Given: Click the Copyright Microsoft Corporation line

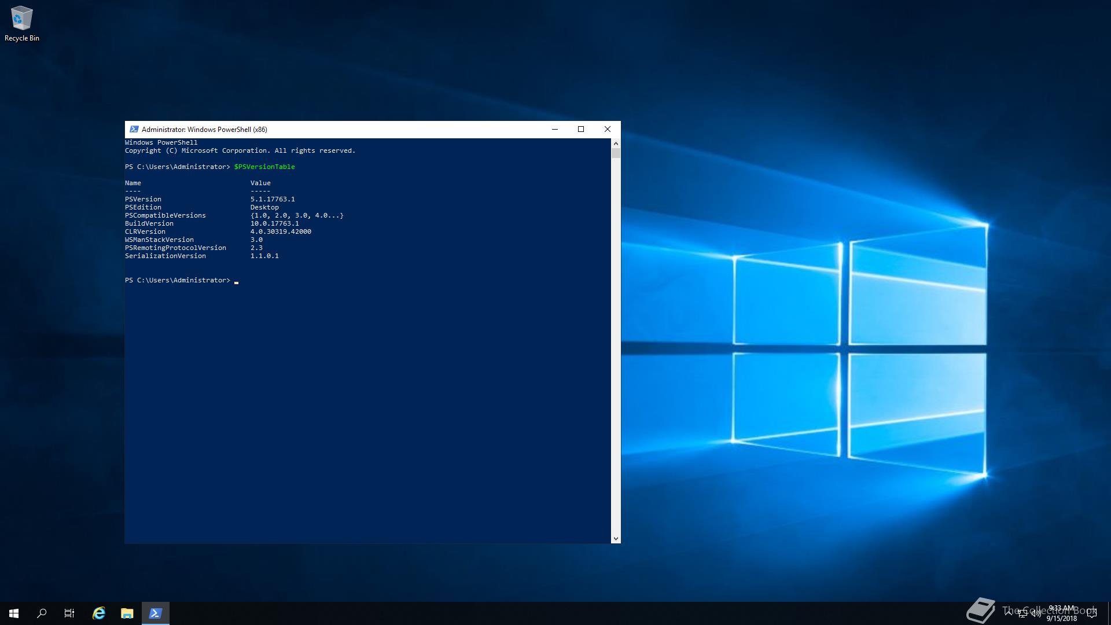Looking at the screenshot, I should (240, 150).
